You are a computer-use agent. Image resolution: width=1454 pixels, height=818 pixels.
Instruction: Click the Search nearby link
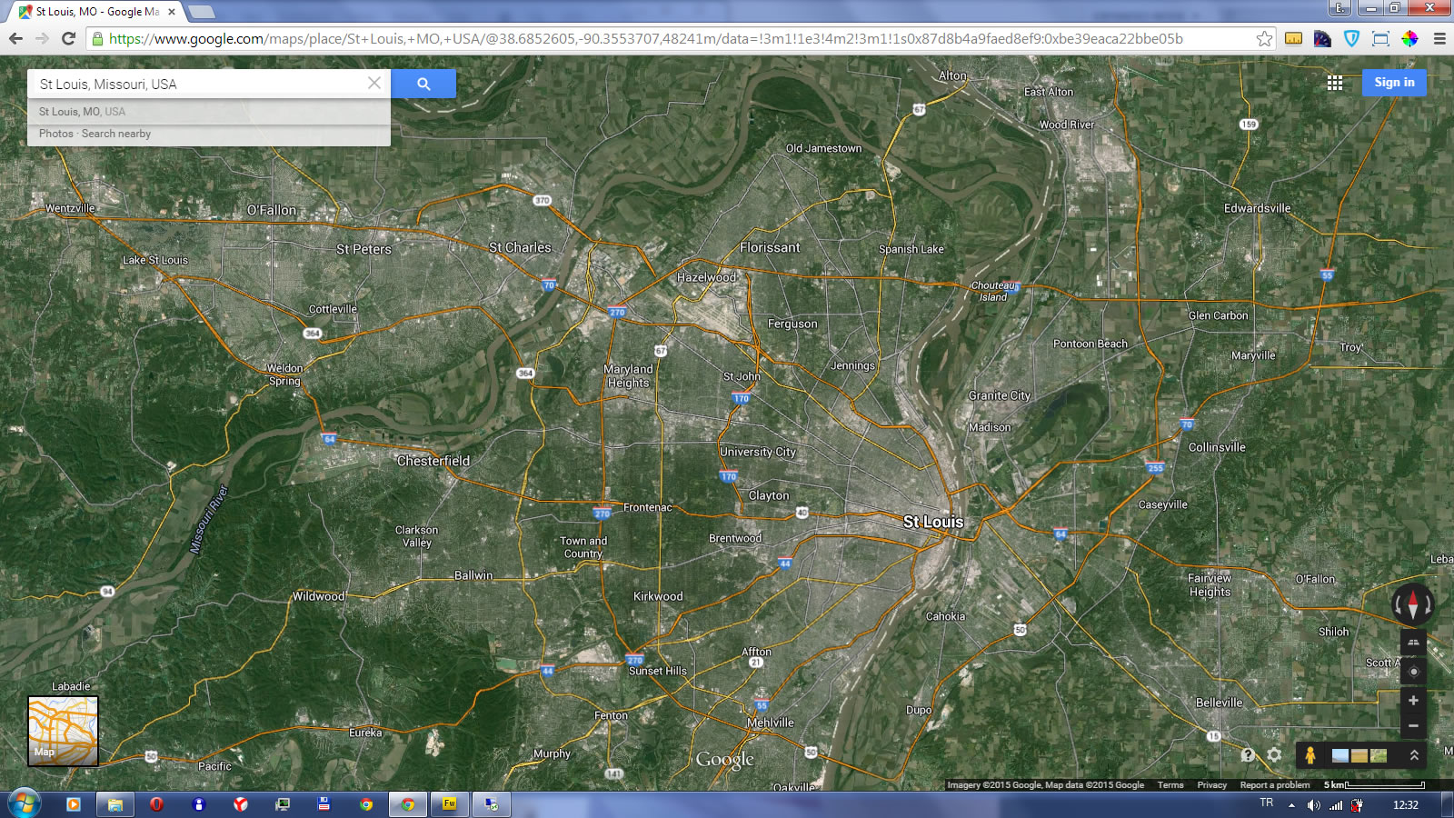(x=116, y=134)
